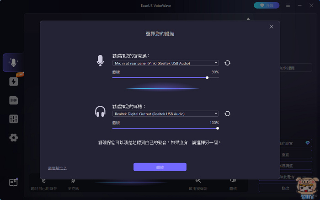Open the mixer sliders sidebar icon
Viewport: 320px width, 200px height.
click(13, 119)
